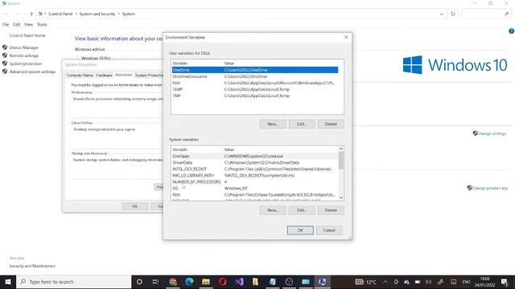Click 'Control Panel' in breadcrumb
The height and width of the screenshot is (289, 515).
(60, 14)
